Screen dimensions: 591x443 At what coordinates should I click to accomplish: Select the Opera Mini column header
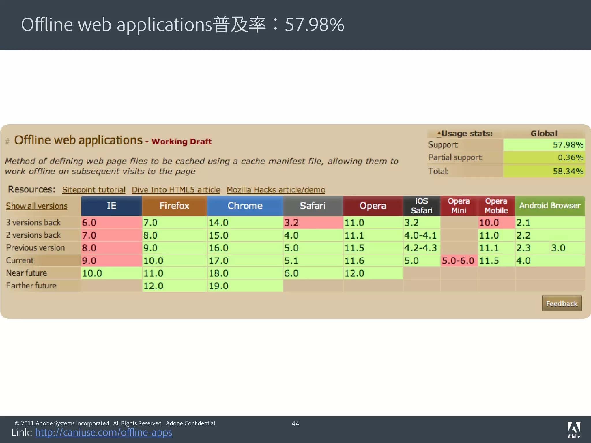tap(459, 206)
